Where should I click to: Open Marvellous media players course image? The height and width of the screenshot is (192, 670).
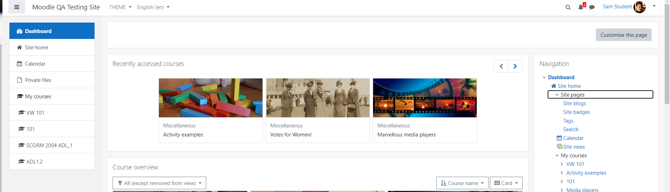point(425,98)
